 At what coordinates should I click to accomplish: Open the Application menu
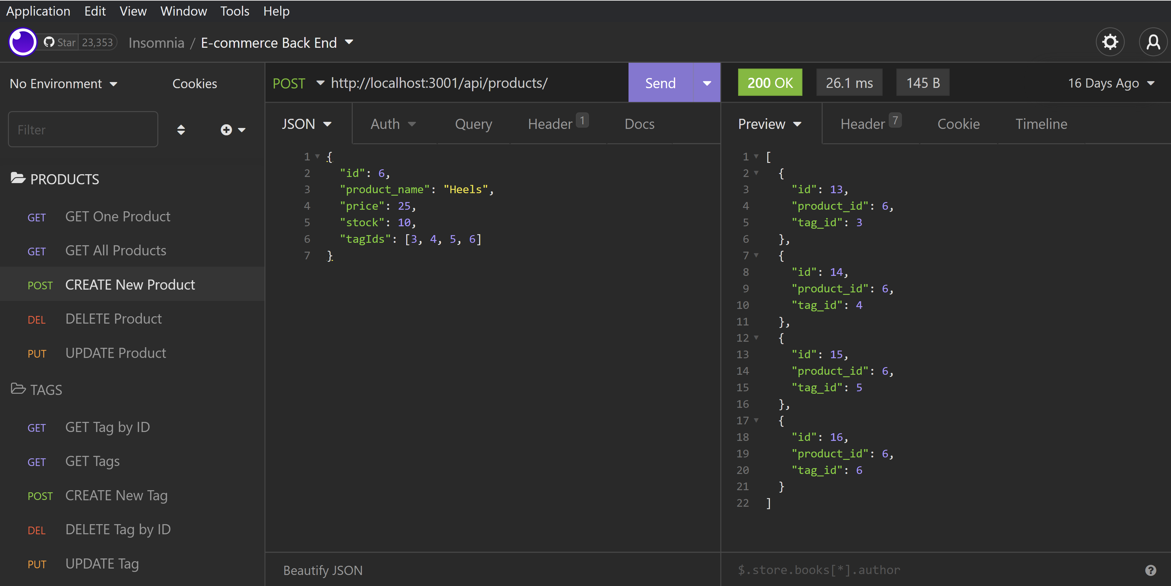[x=38, y=11]
